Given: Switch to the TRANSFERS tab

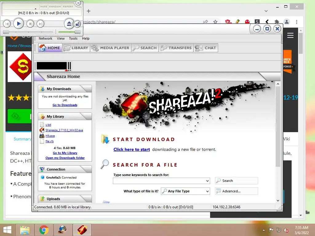Looking at the screenshot, I should click(x=176, y=48).
